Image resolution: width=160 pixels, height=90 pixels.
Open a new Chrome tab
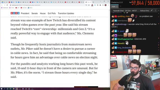[93, 2]
